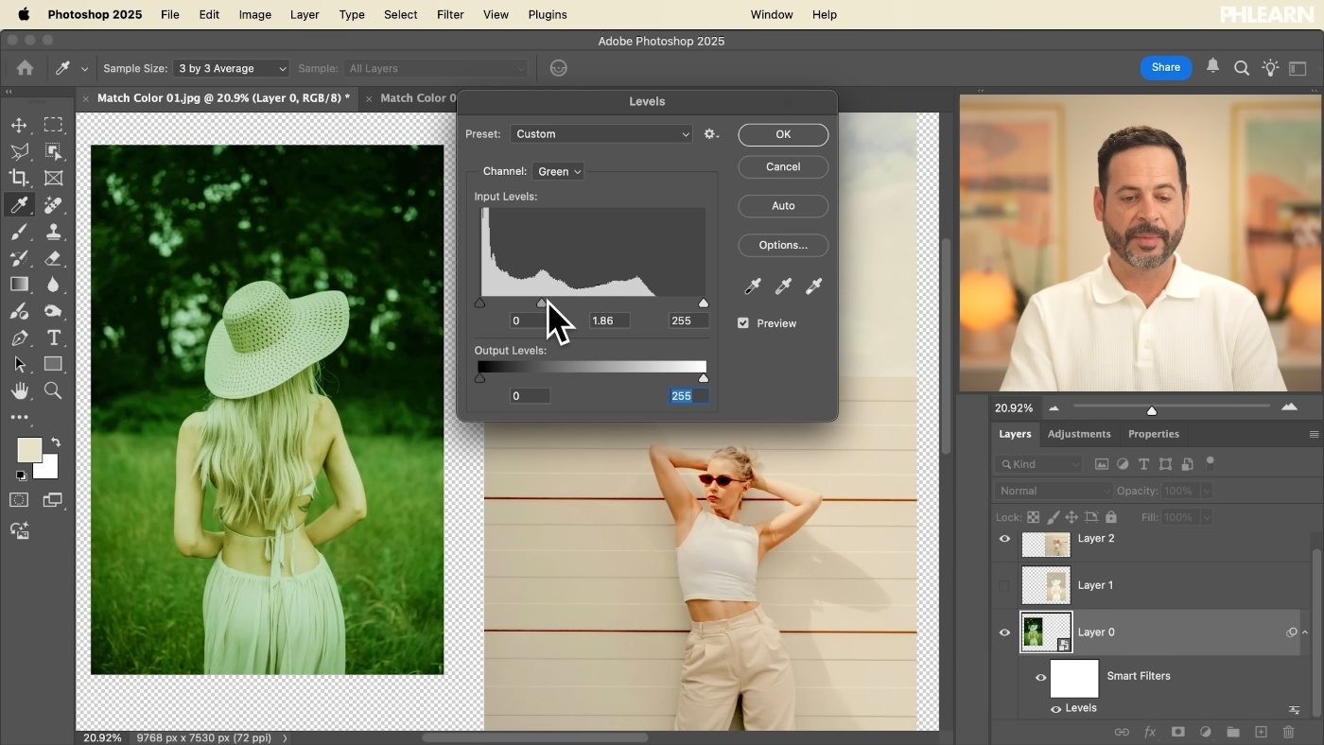
Task: Open the Preset dropdown in Levels
Action: tap(601, 134)
